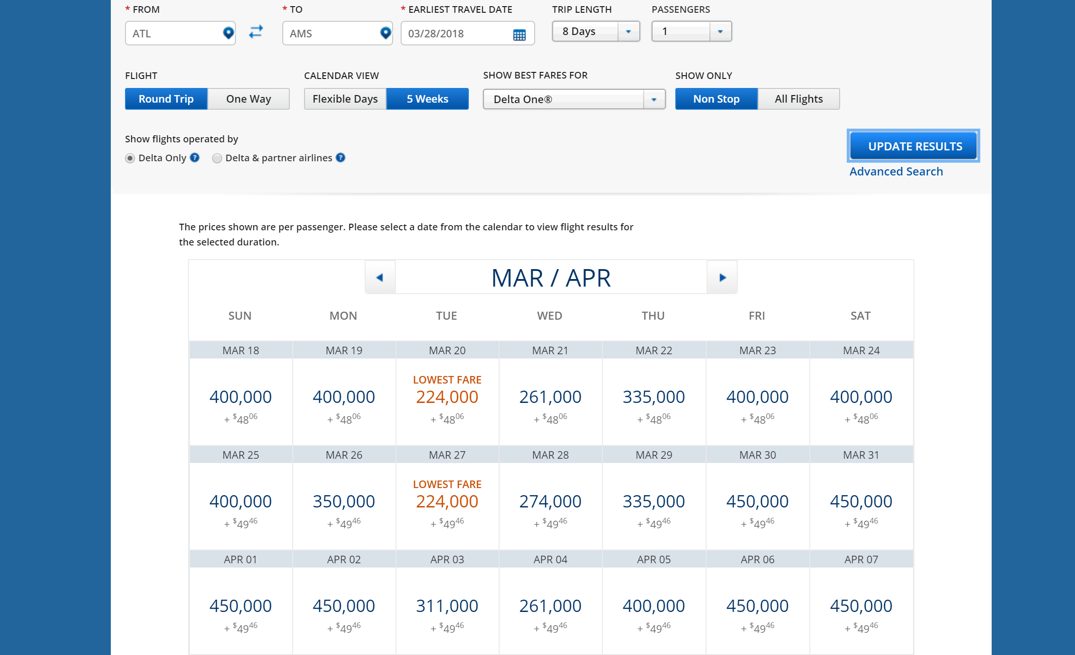Switch calendar view to Flexible Days
Viewport: 1075px width, 655px height.
tap(345, 99)
